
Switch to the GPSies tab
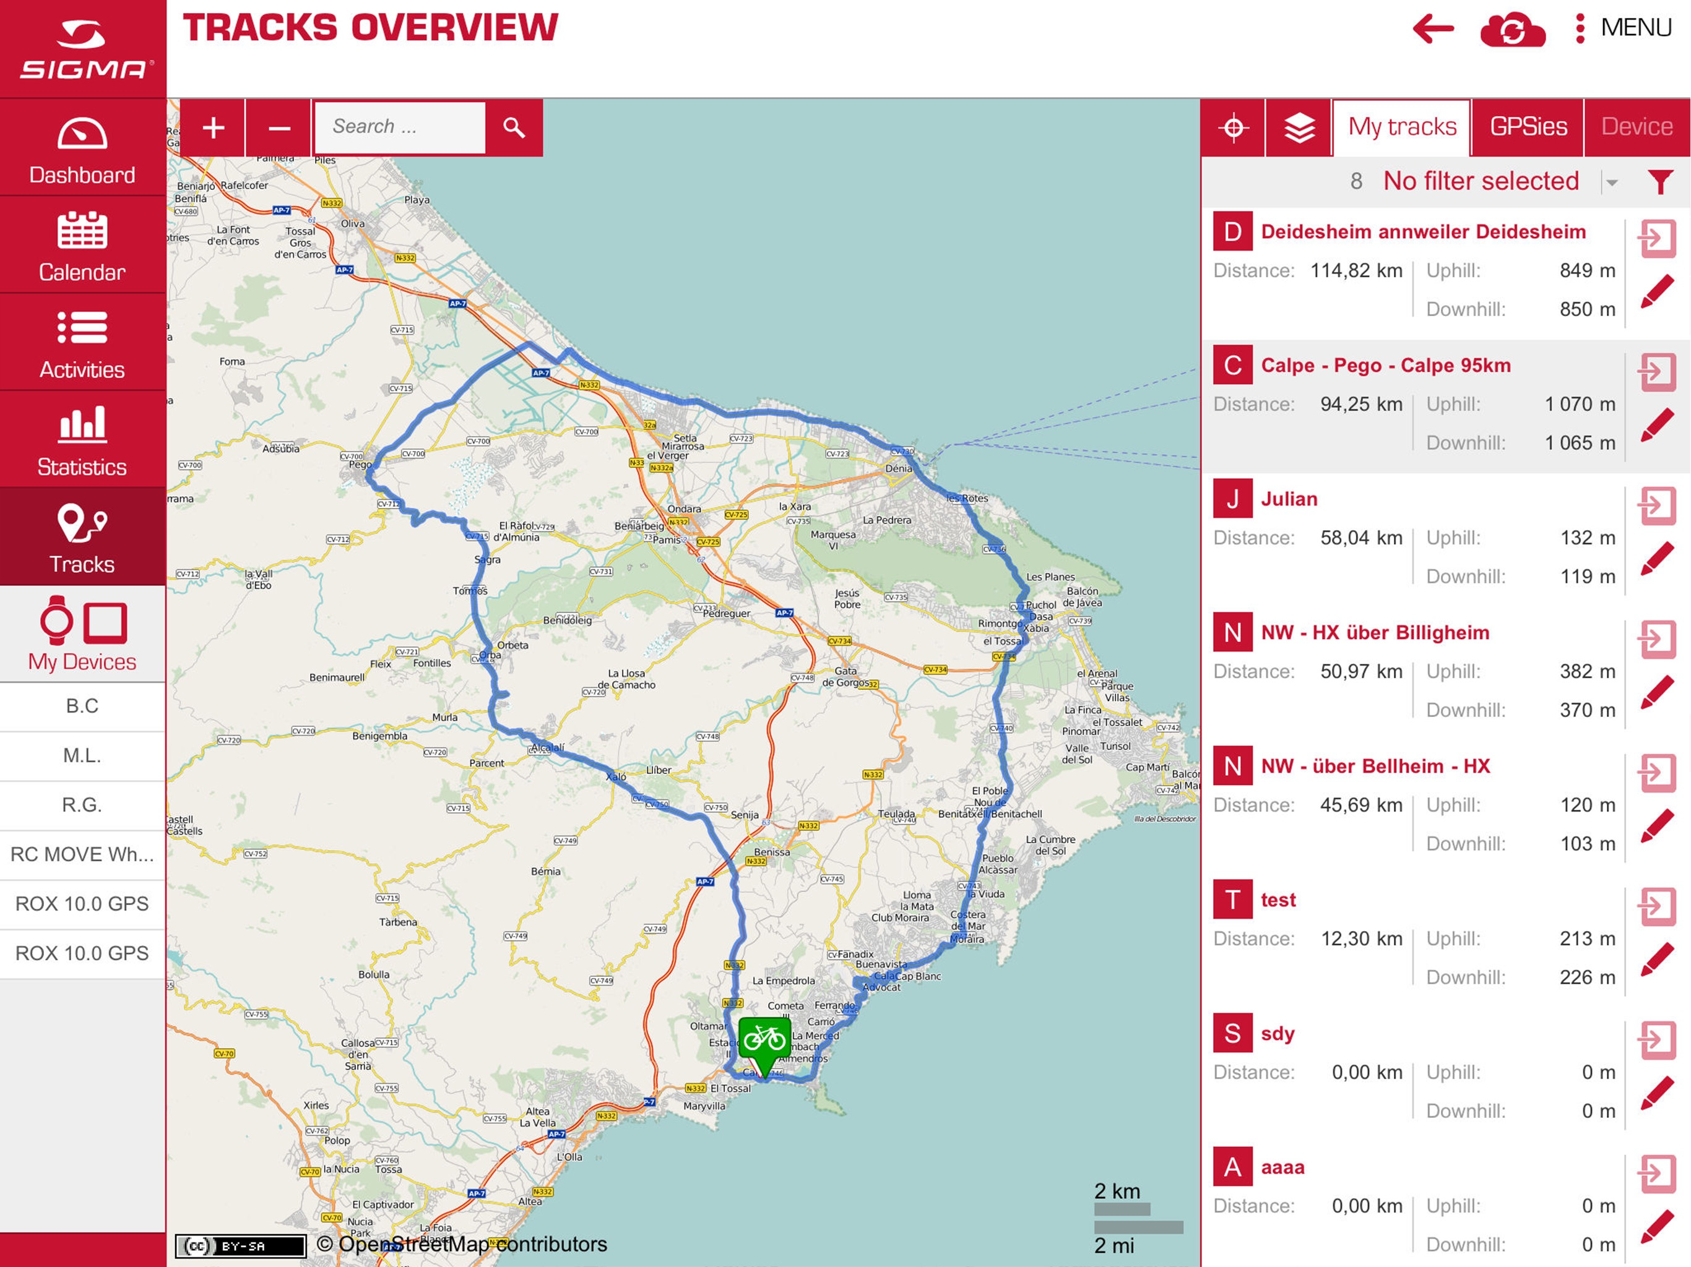(x=1528, y=127)
